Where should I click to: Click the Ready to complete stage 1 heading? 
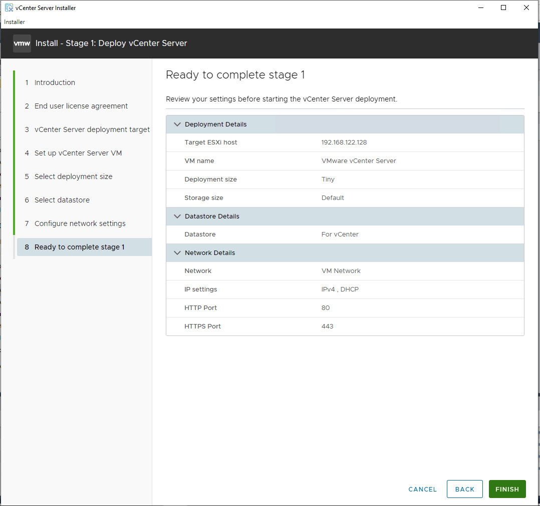235,75
